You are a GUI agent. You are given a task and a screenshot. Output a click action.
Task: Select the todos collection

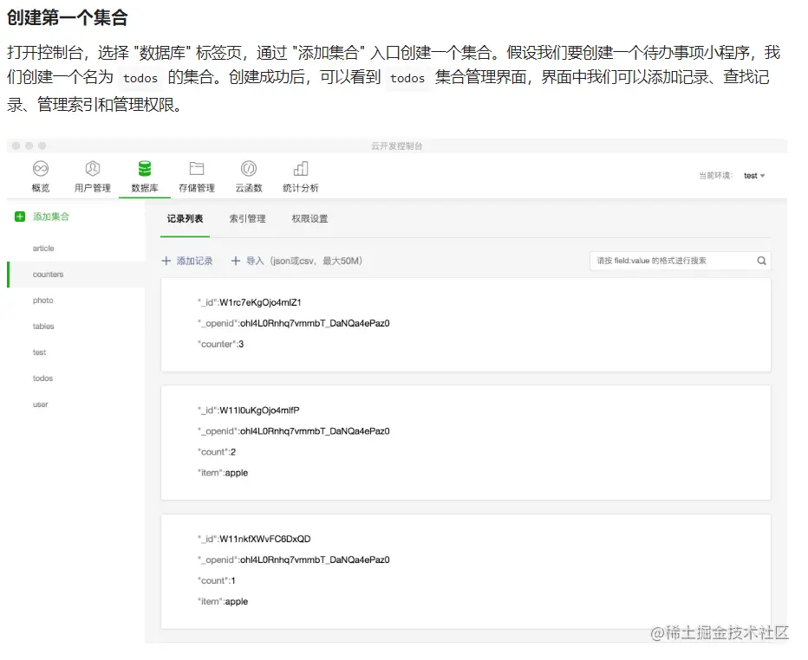point(42,379)
